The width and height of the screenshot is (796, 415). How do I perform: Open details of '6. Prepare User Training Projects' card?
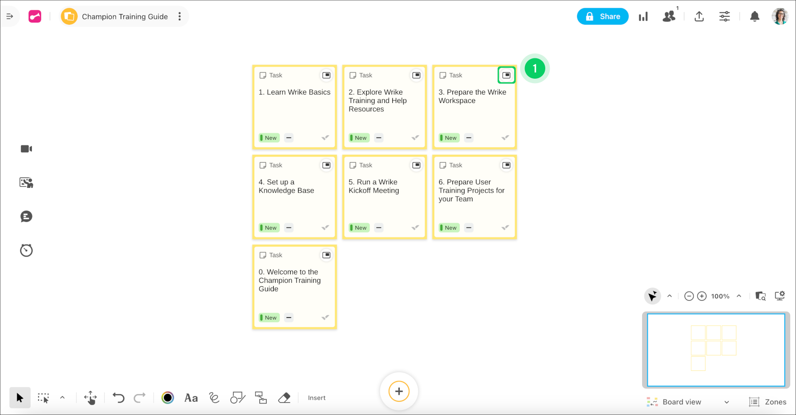(506, 165)
